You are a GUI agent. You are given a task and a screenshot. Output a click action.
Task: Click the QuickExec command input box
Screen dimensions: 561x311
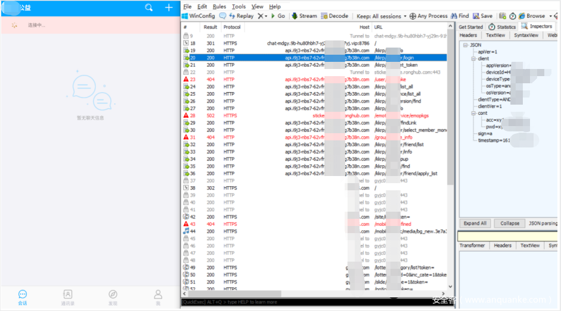pyautogui.click(x=316, y=302)
